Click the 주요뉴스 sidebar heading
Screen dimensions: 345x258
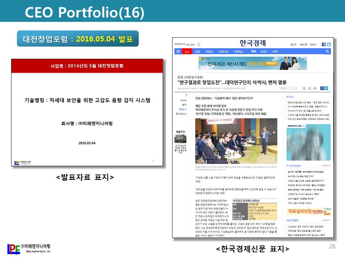[290, 97]
